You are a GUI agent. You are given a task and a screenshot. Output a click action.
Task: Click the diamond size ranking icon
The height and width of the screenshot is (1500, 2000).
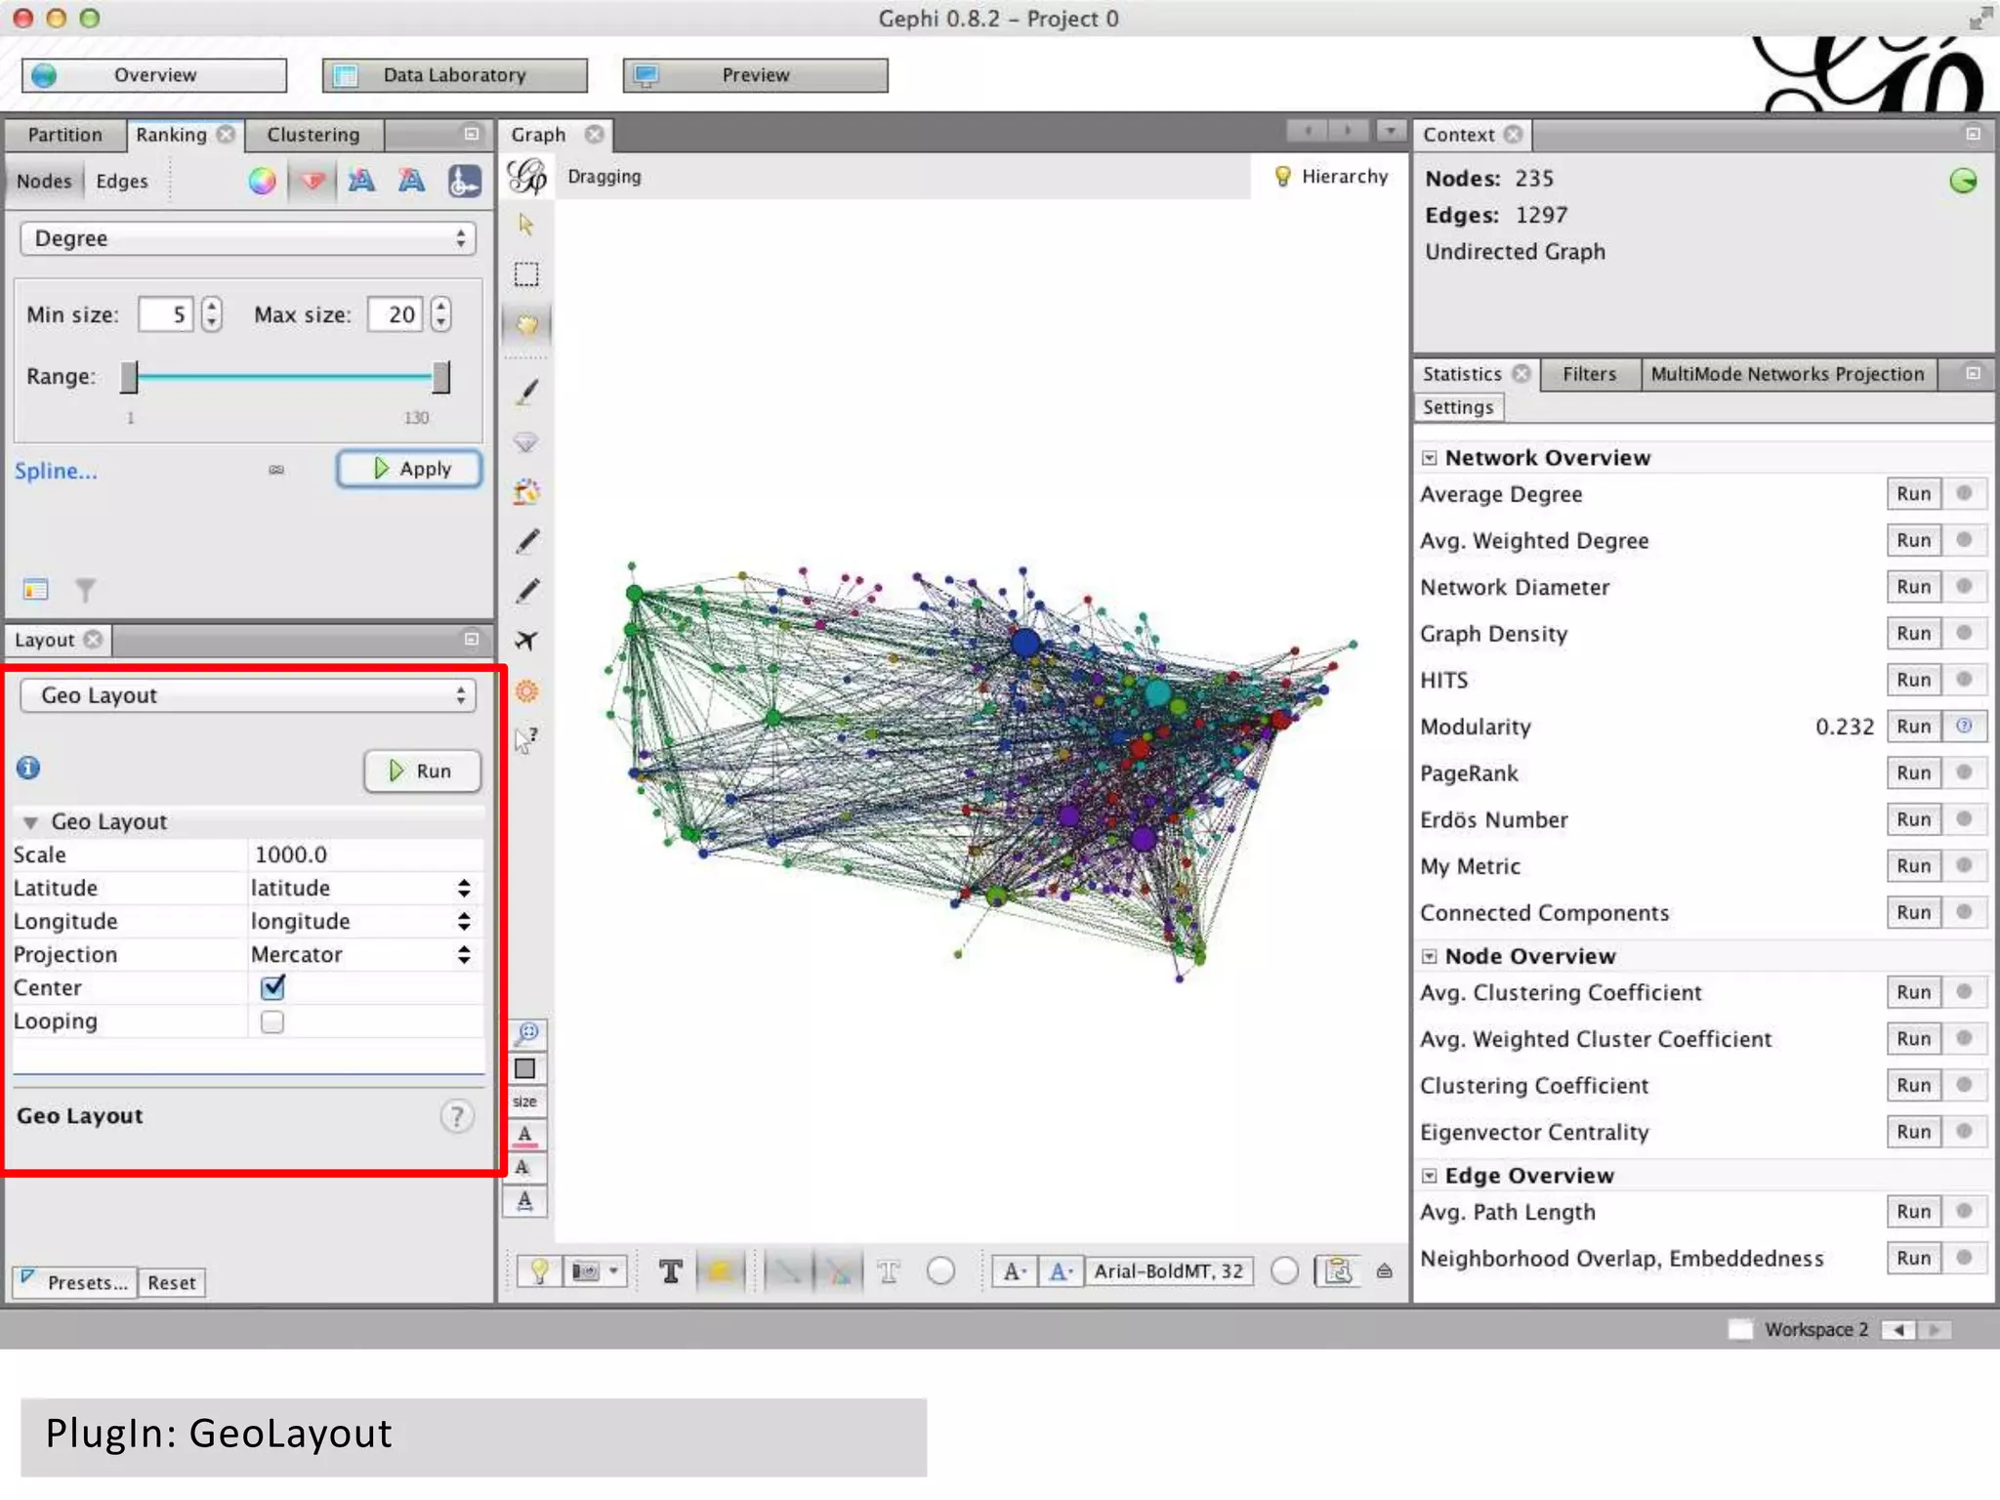click(x=312, y=181)
